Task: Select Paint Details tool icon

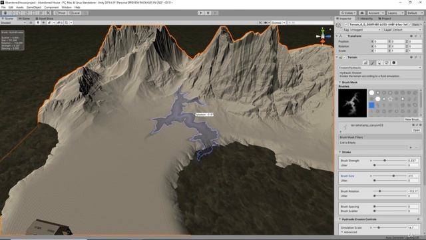Action: (x=387, y=63)
